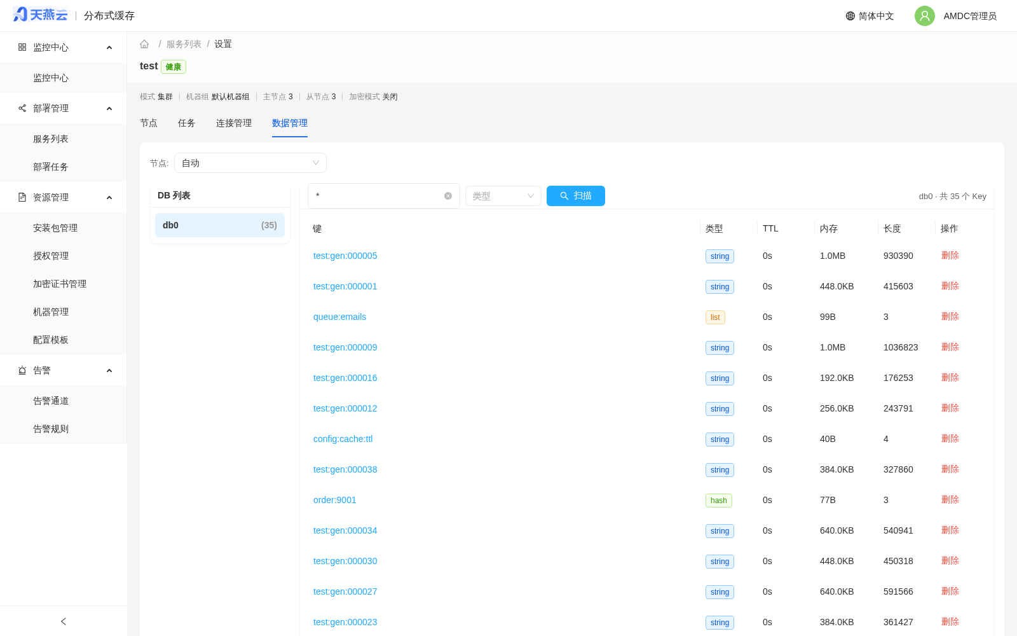This screenshot has height=636, width=1017.
Task: Open the AMDC管理员 user avatar
Action: pos(925,16)
